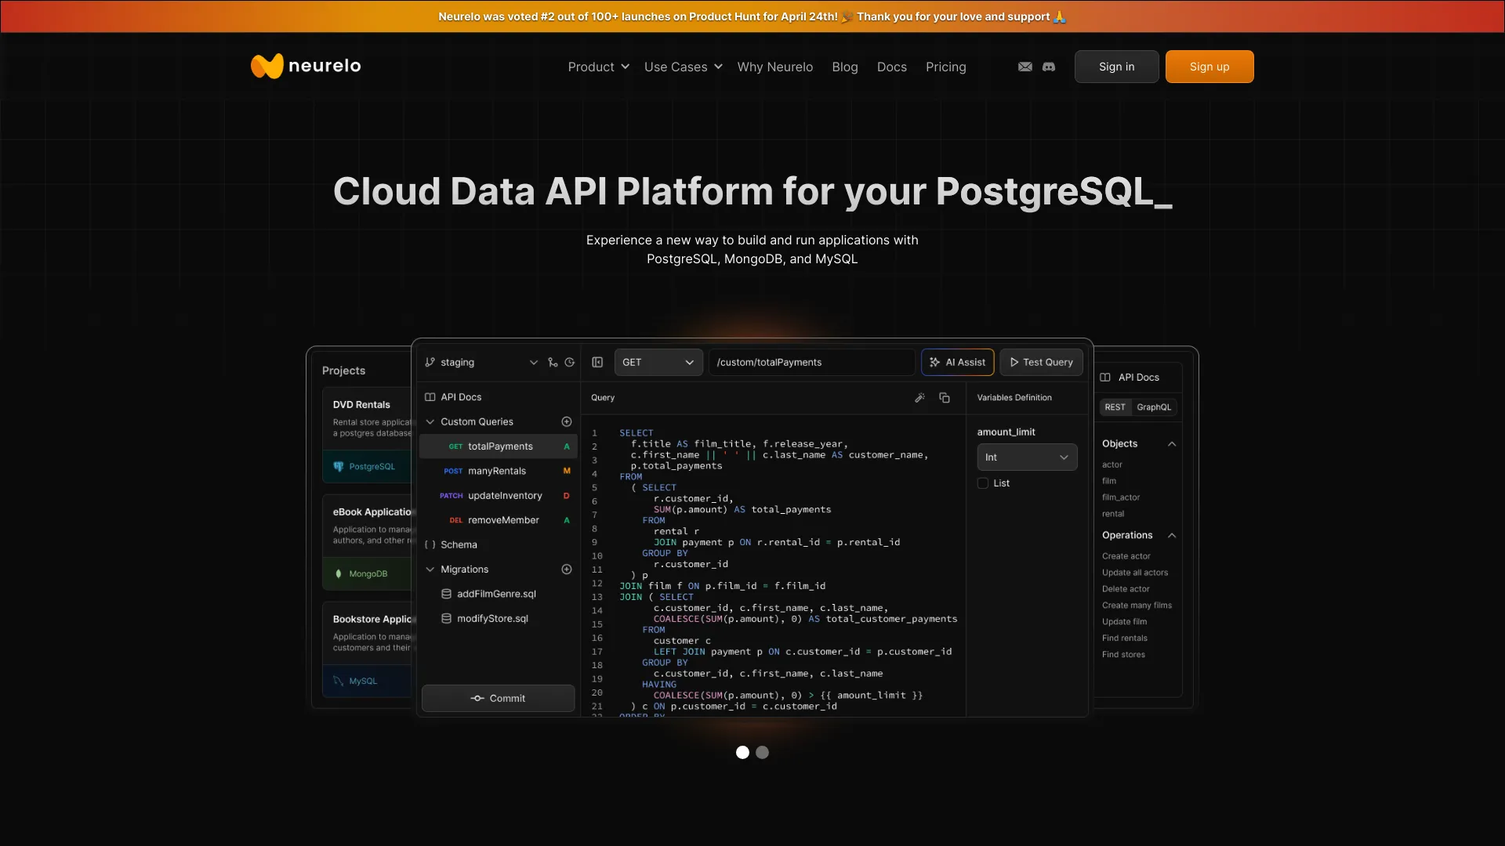
Task: Select the GET method dropdown
Action: 658,362
